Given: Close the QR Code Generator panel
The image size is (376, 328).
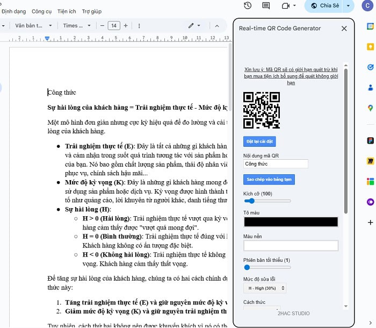Looking at the screenshot, I should 344,28.
